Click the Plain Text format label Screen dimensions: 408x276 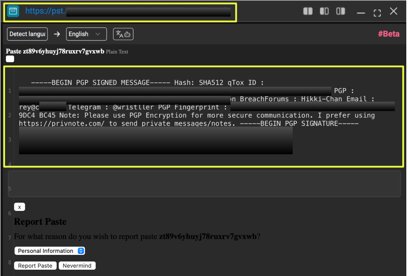tap(117, 52)
